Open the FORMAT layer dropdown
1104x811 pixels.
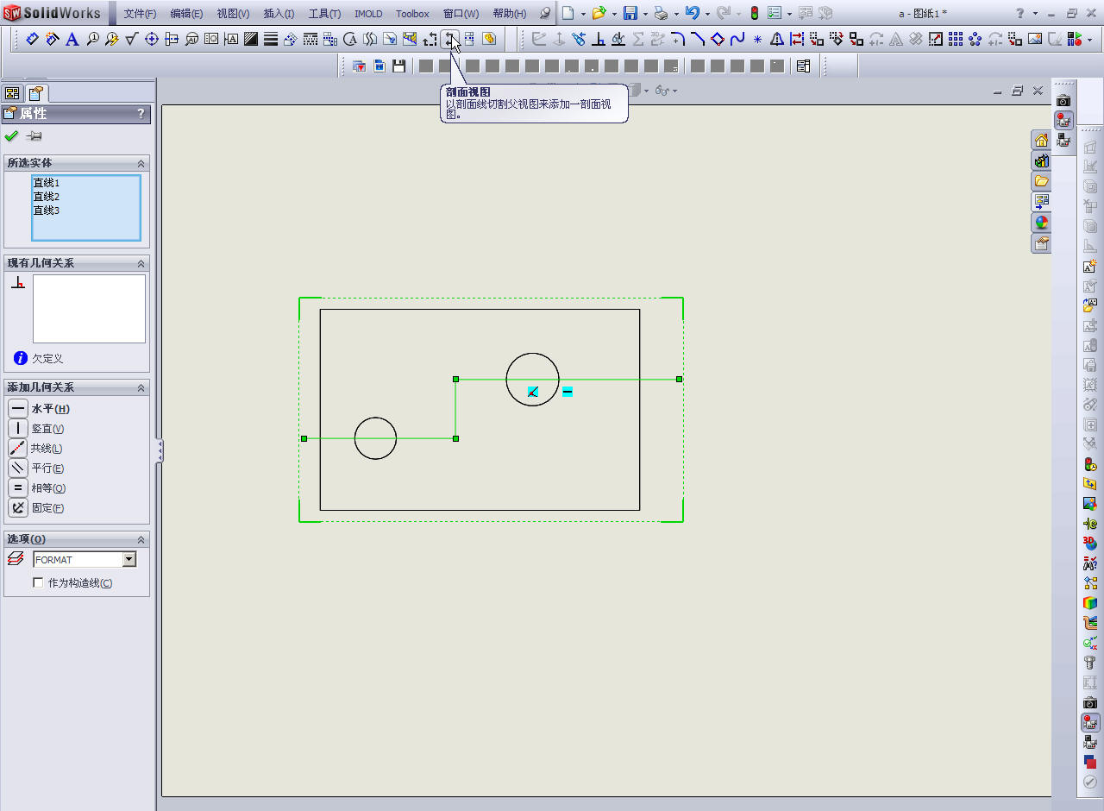pos(129,560)
